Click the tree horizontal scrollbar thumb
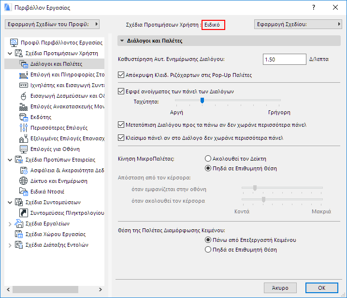The width and height of the screenshot is (347, 298). [45, 290]
